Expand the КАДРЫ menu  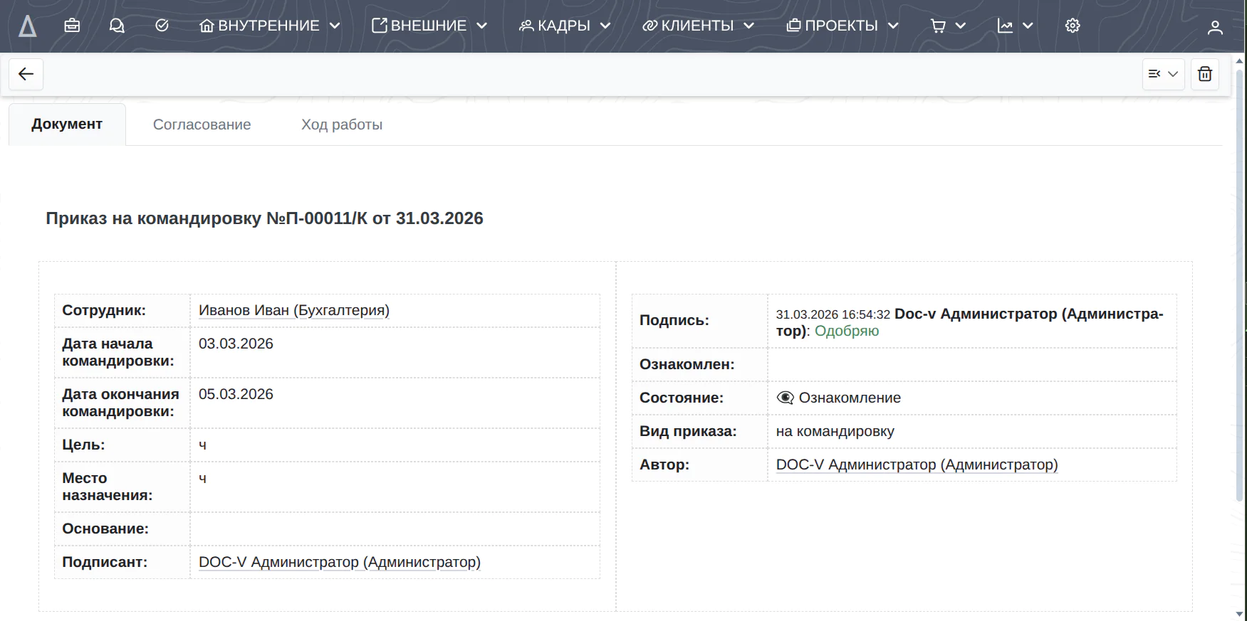pos(565,26)
